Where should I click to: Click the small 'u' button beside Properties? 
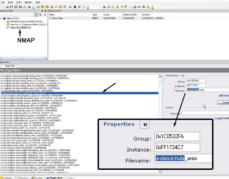(182, 76)
